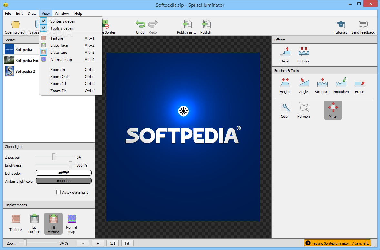Select the Smoothen brush

[341, 85]
